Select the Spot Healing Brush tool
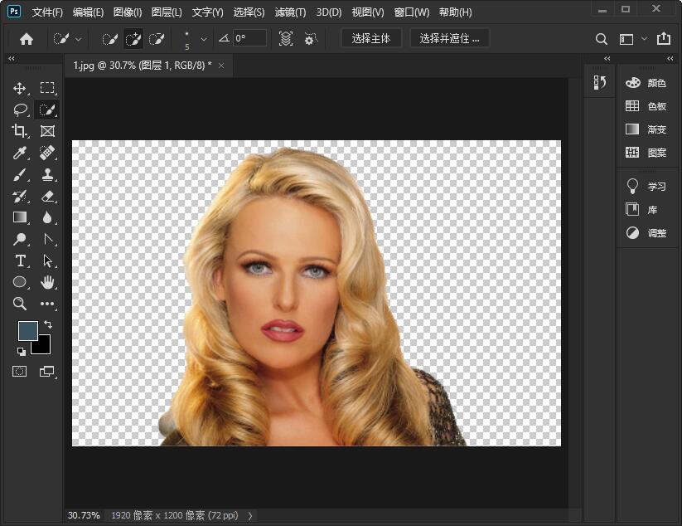This screenshot has height=526, width=682. 47,153
